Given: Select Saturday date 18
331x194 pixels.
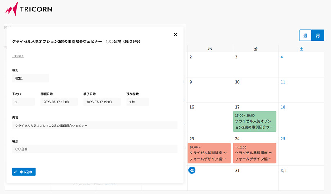Looking at the screenshot, I should (x=283, y=107).
